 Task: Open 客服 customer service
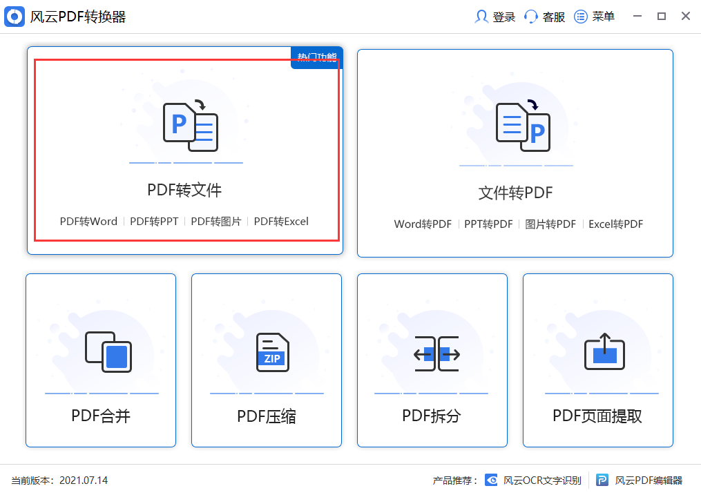553,17
